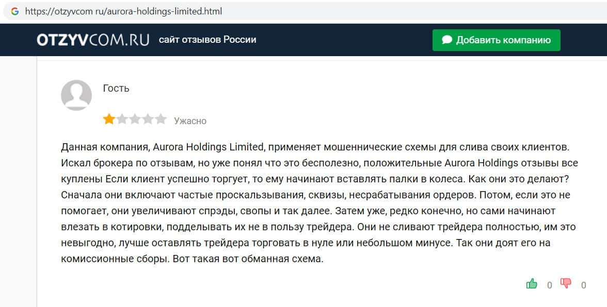Click the fifth rating star

tap(161, 120)
